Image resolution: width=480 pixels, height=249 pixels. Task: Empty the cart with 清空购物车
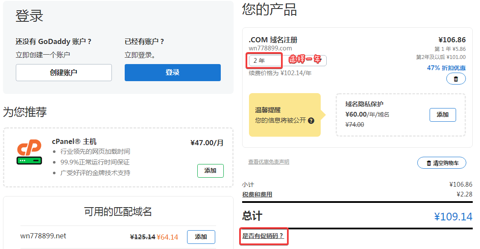click(441, 163)
